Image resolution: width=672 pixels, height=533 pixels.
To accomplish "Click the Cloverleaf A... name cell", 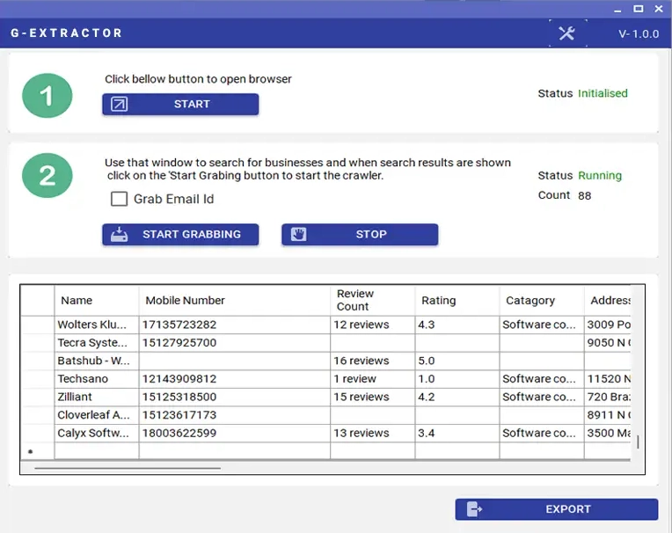I will pos(97,415).
